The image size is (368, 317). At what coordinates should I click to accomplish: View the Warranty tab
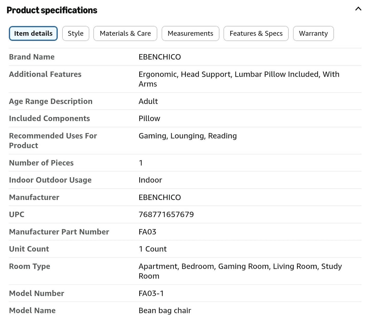click(313, 34)
